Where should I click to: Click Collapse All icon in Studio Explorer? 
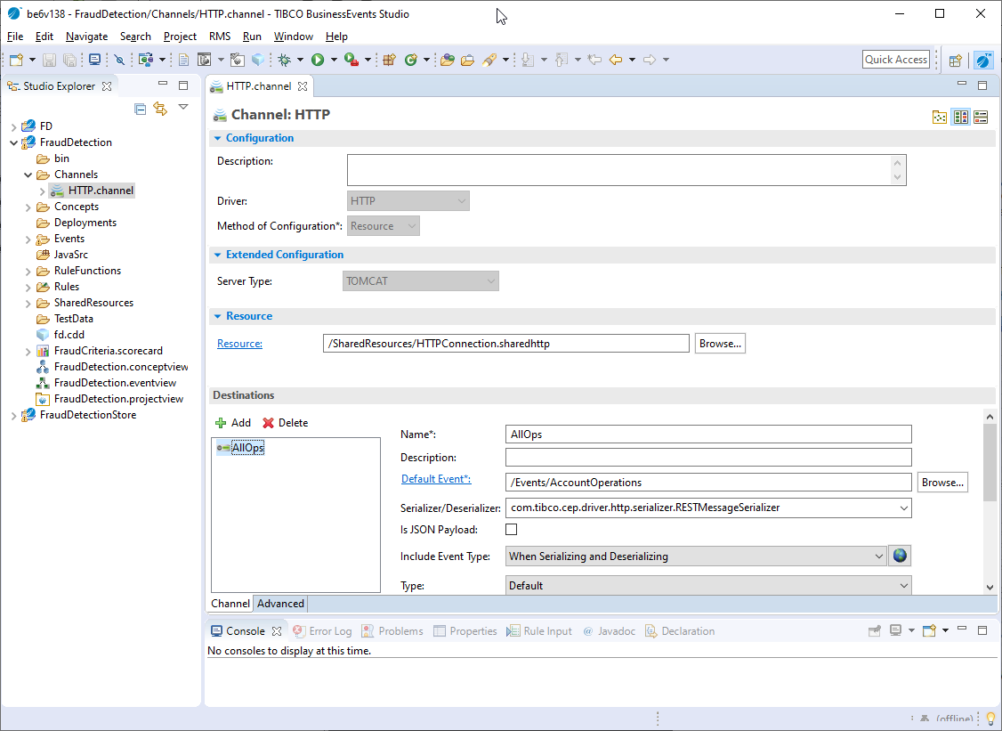click(141, 109)
